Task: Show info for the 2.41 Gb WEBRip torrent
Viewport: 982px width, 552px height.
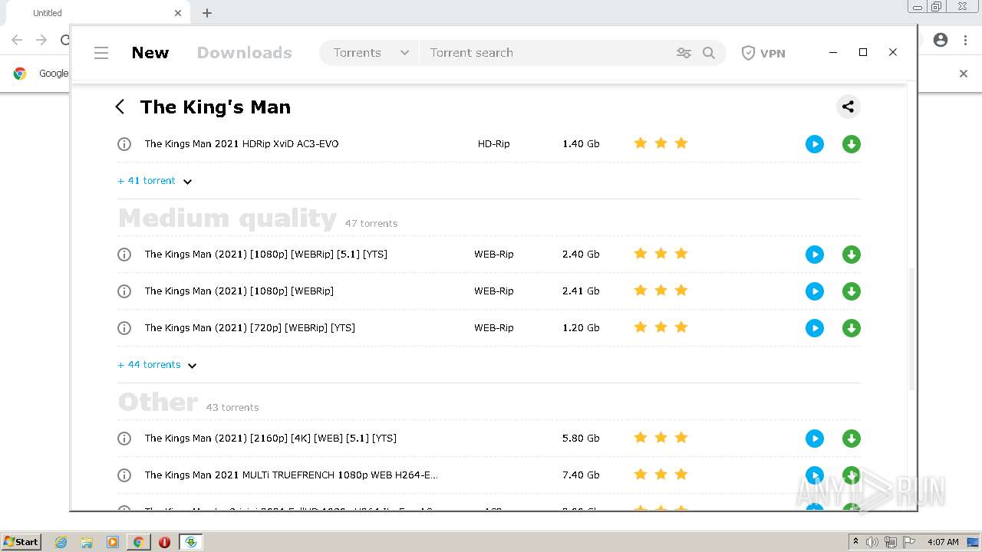Action: [124, 291]
